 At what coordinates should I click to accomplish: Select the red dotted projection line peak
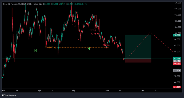(150, 32)
